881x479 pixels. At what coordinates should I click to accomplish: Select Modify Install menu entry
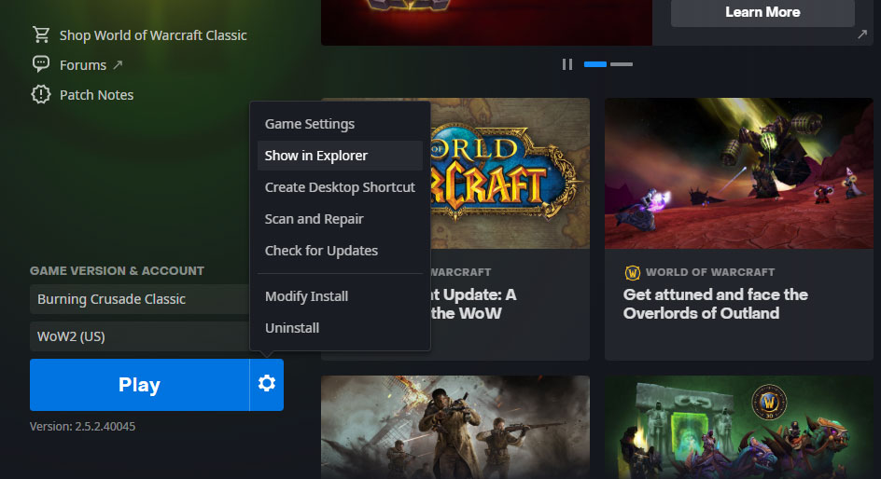[x=340, y=296]
